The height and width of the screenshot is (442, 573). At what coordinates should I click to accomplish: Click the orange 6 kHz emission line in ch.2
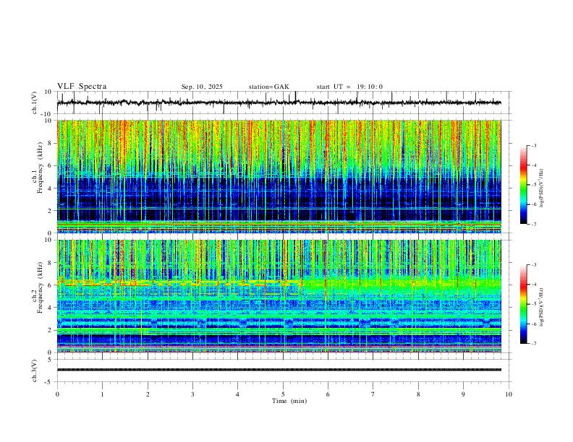(x=179, y=283)
